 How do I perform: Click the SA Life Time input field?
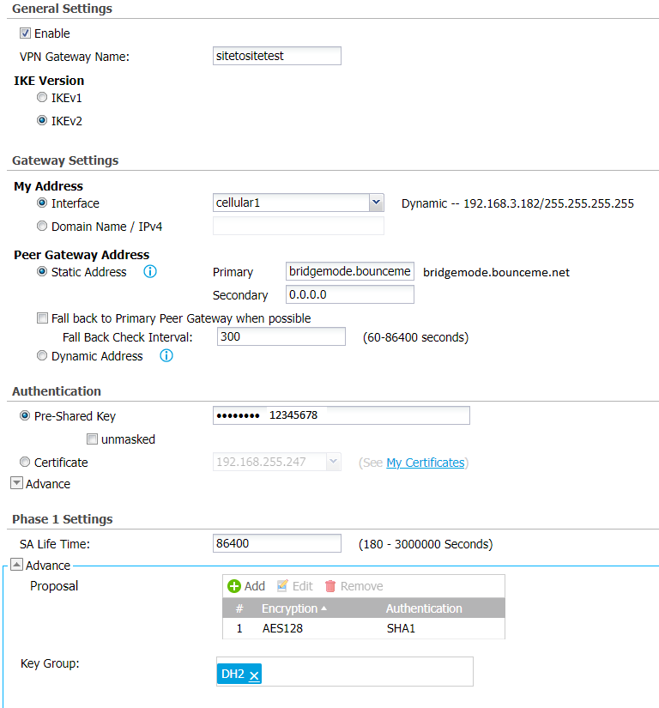(276, 544)
